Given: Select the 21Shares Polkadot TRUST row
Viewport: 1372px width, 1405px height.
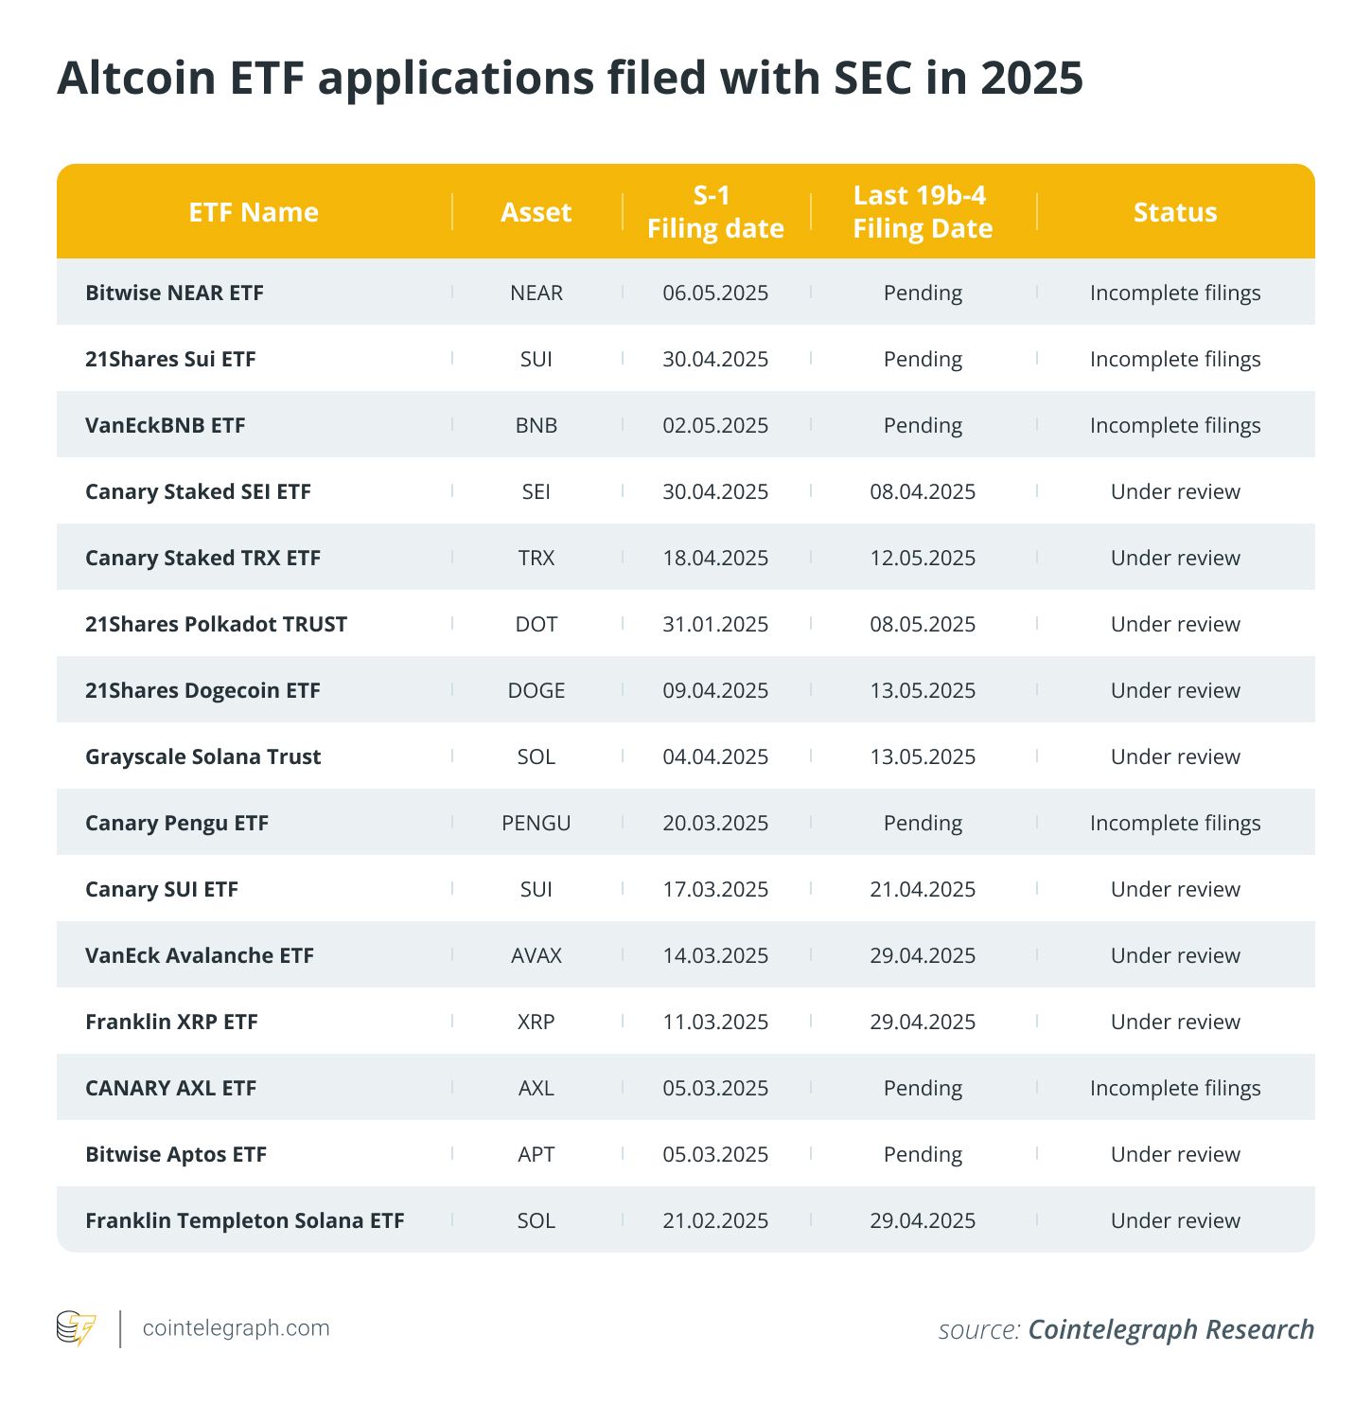Looking at the screenshot, I should pyautogui.click(x=216, y=624).
